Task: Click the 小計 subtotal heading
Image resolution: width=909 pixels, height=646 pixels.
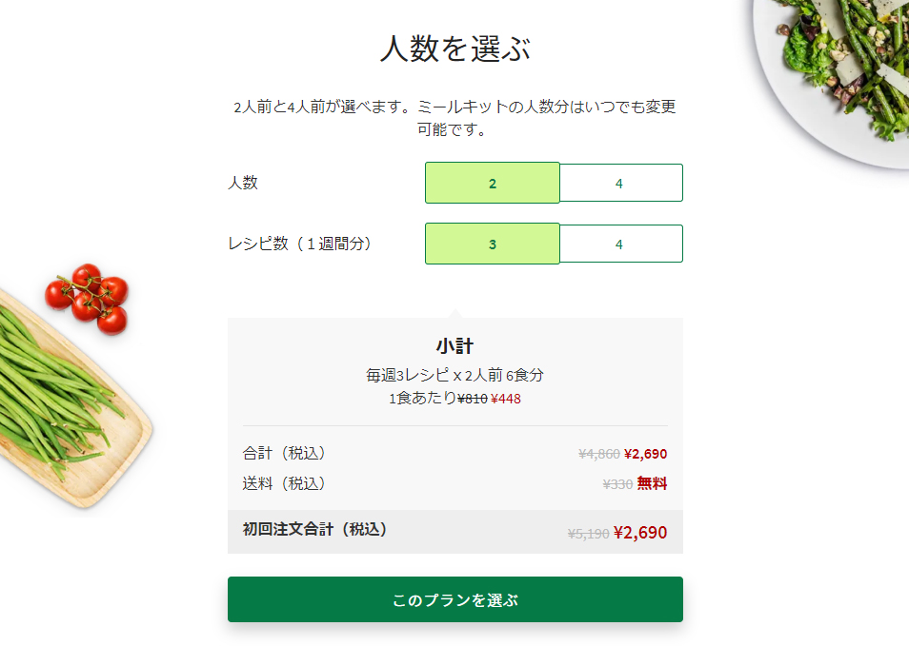Action: 455,346
